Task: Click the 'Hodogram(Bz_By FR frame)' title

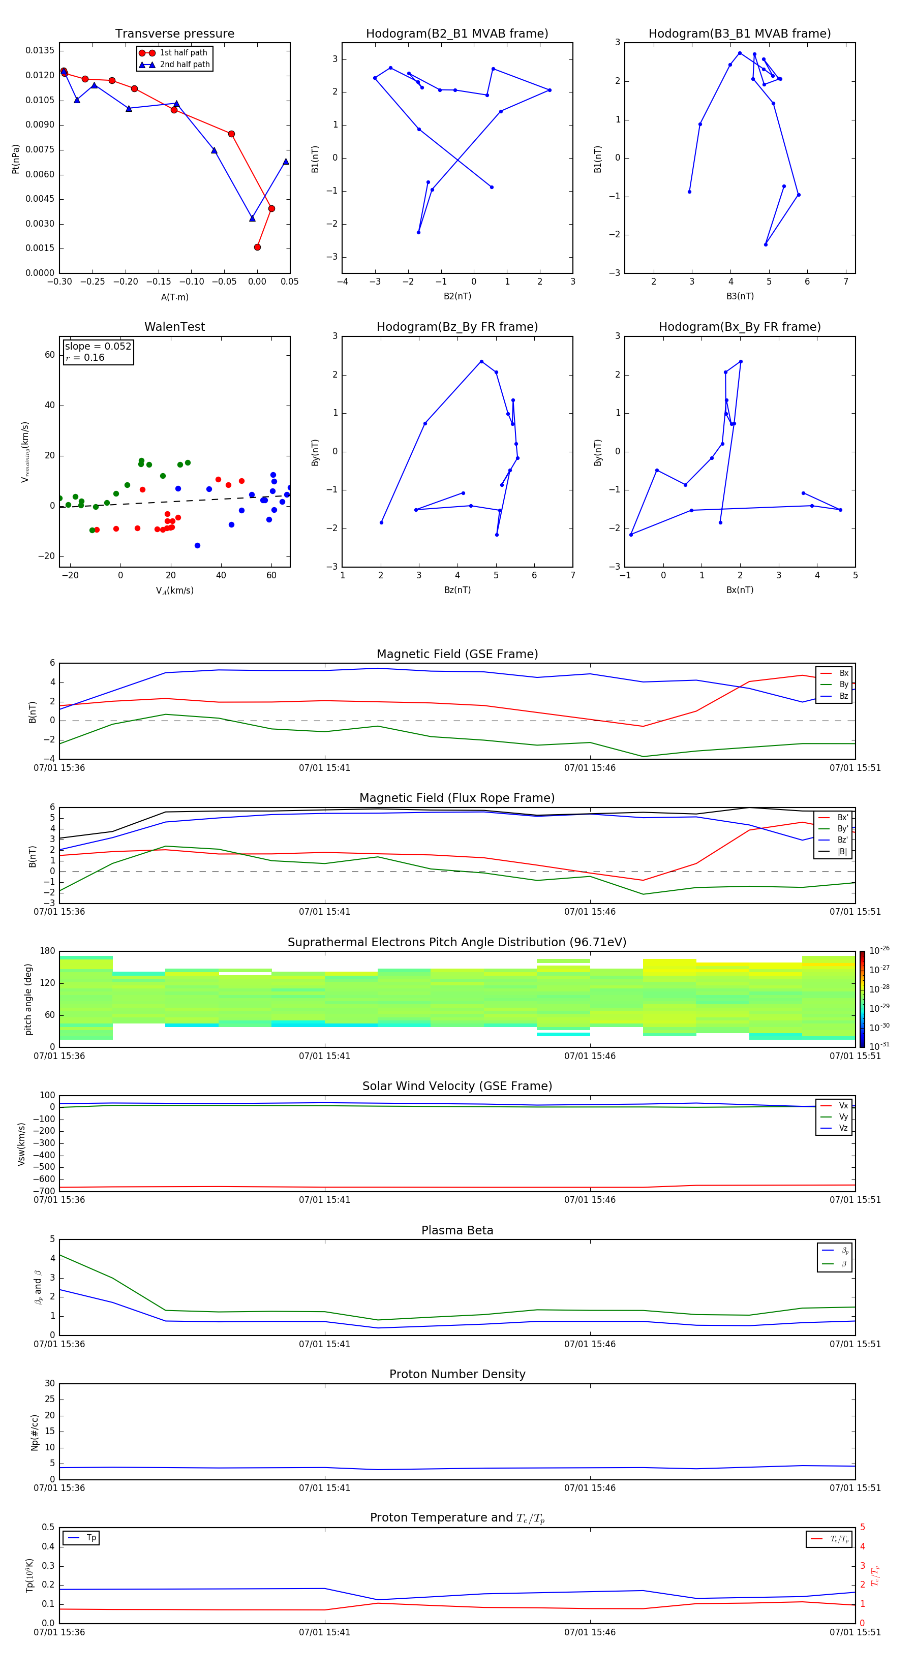Action: pos(457,327)
